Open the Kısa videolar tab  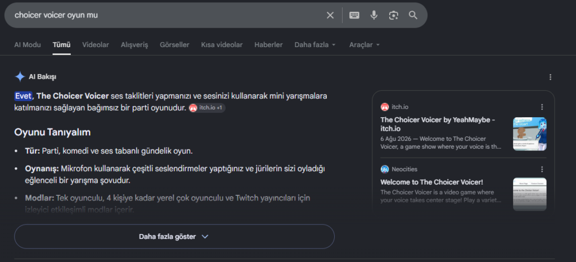point(222,45)
